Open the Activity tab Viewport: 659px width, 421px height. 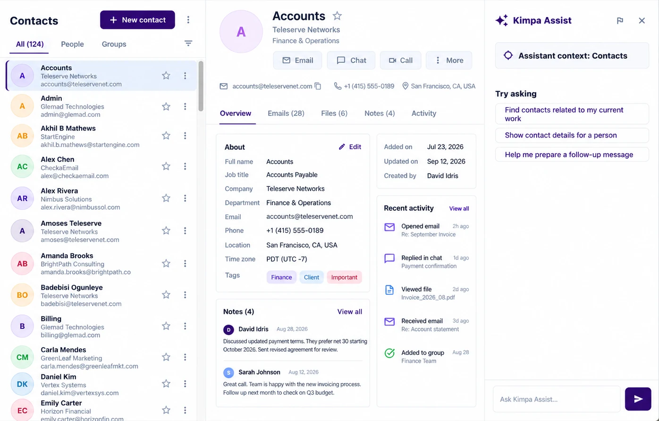[424, 113]
